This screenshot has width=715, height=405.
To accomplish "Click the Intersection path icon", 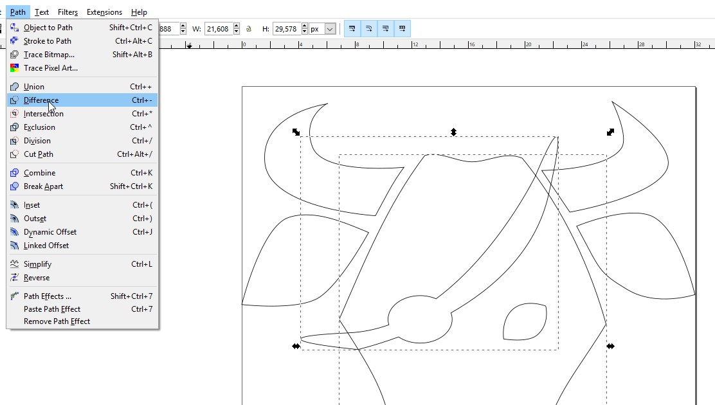I will [x=14, y=114].
